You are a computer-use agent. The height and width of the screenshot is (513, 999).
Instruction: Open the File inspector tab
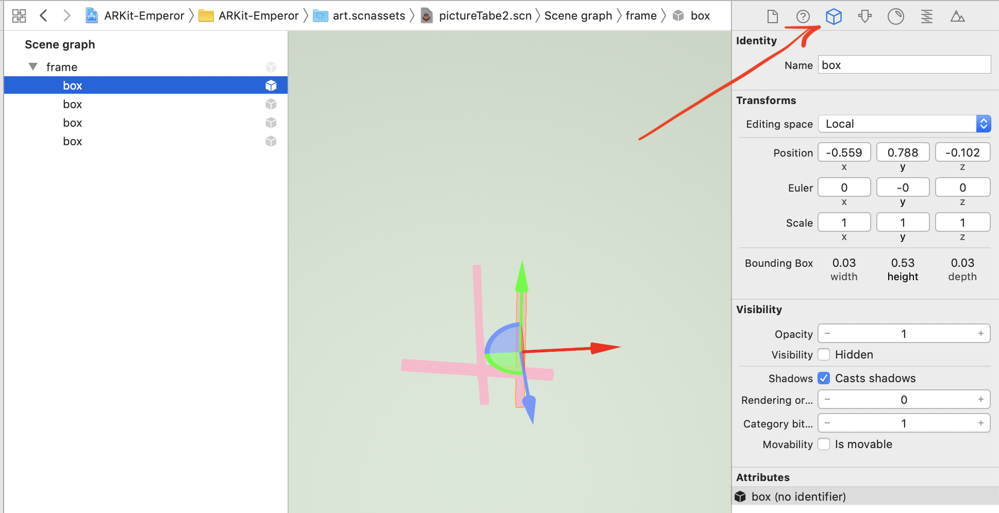772,16
